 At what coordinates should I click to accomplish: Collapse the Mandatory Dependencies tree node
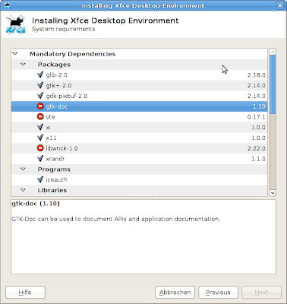[x=15, y=54]
